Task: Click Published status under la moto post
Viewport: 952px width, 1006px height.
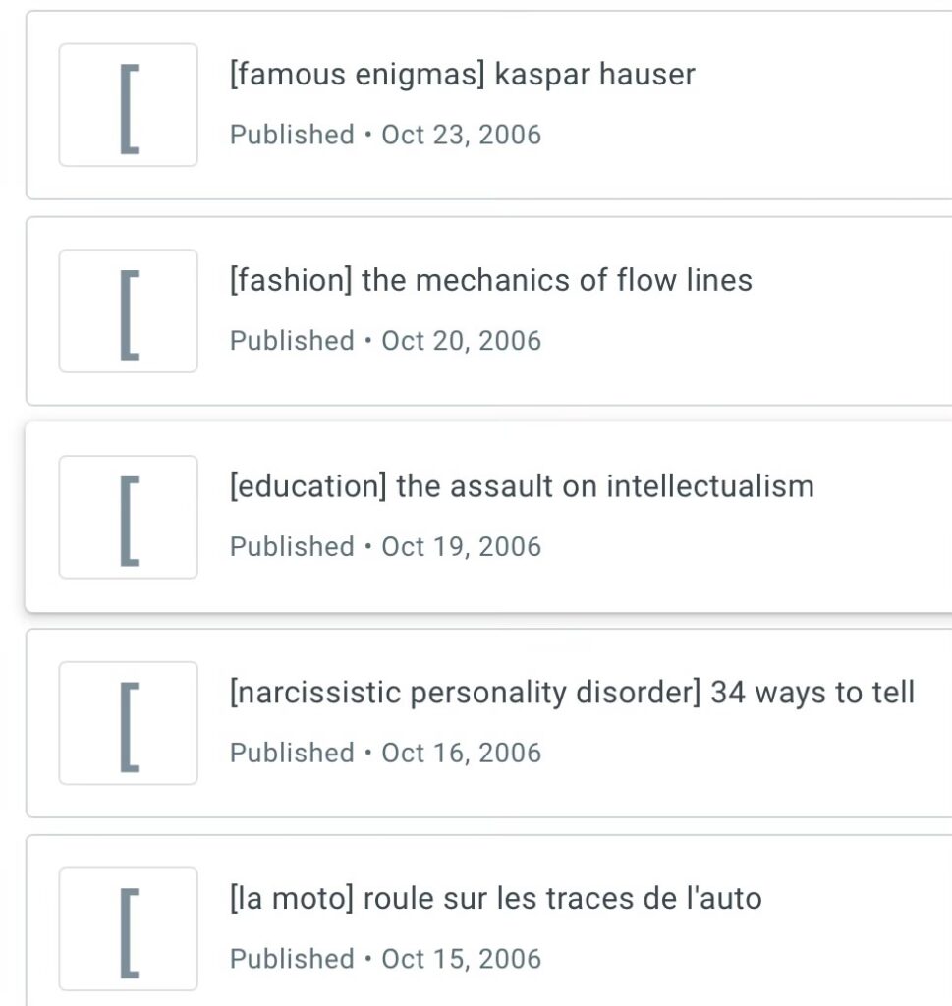Action: coord(292,959)
